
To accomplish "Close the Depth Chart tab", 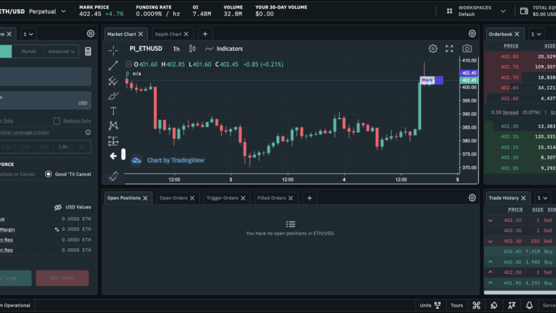I will pyautogui.click(x=186, y=34).
